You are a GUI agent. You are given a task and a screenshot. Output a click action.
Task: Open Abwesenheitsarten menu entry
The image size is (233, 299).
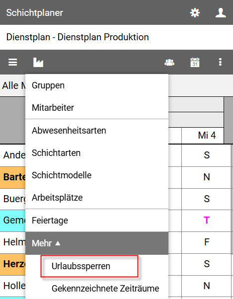pos(97,131)
